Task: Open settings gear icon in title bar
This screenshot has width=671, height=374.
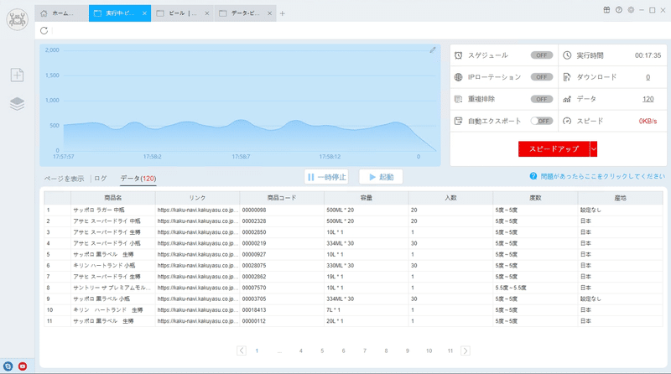Action: click(x=631, y=10)
